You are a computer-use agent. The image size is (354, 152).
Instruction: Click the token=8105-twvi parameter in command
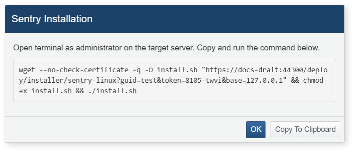tap(191, 80)
